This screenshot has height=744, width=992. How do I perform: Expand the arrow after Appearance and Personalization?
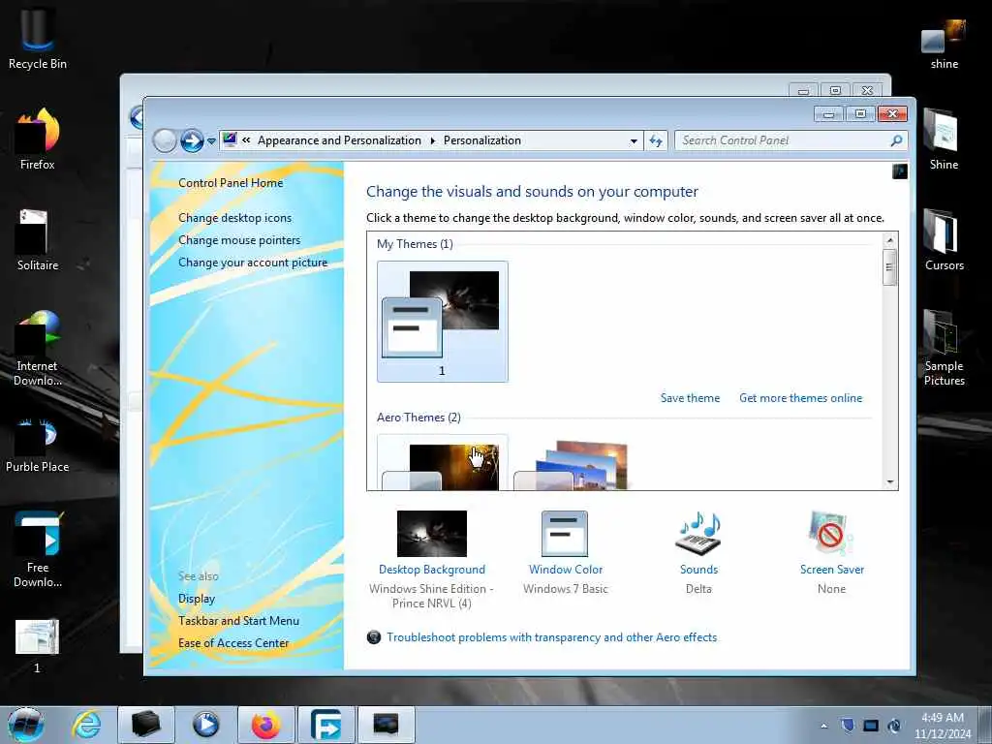coord(433,140)
